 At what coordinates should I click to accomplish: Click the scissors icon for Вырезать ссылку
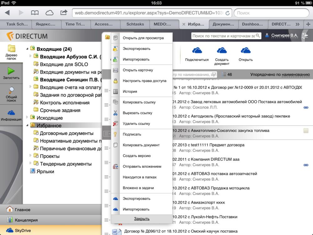pyautogui.click(x=115, y=113)
